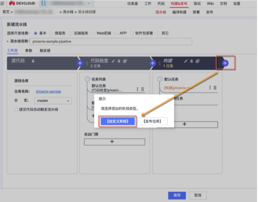The width and height of the screenshot is (259, 202).
Task: Add a new stage after 构建 via plus
Action: pyautogui.click(x=225, y=63)
